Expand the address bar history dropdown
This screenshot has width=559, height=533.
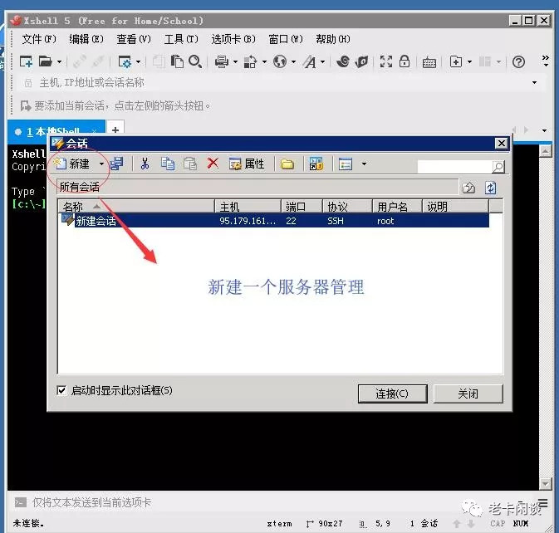[x=534, y=83]
